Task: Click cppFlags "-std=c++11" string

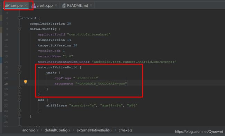Action: coord(85,78)
